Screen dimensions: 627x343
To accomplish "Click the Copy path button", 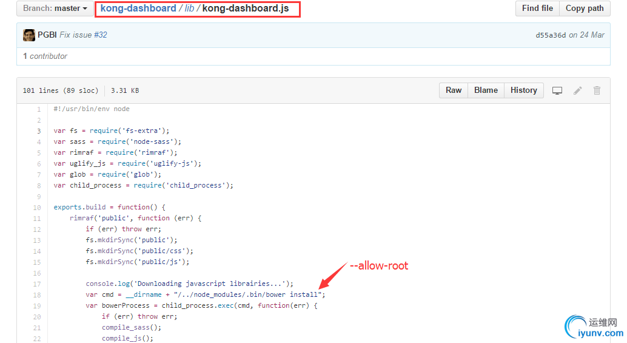I will click(x=585, y=8).
